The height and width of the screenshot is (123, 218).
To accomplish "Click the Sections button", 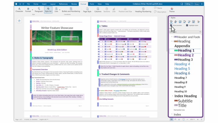I will (107, 10).
